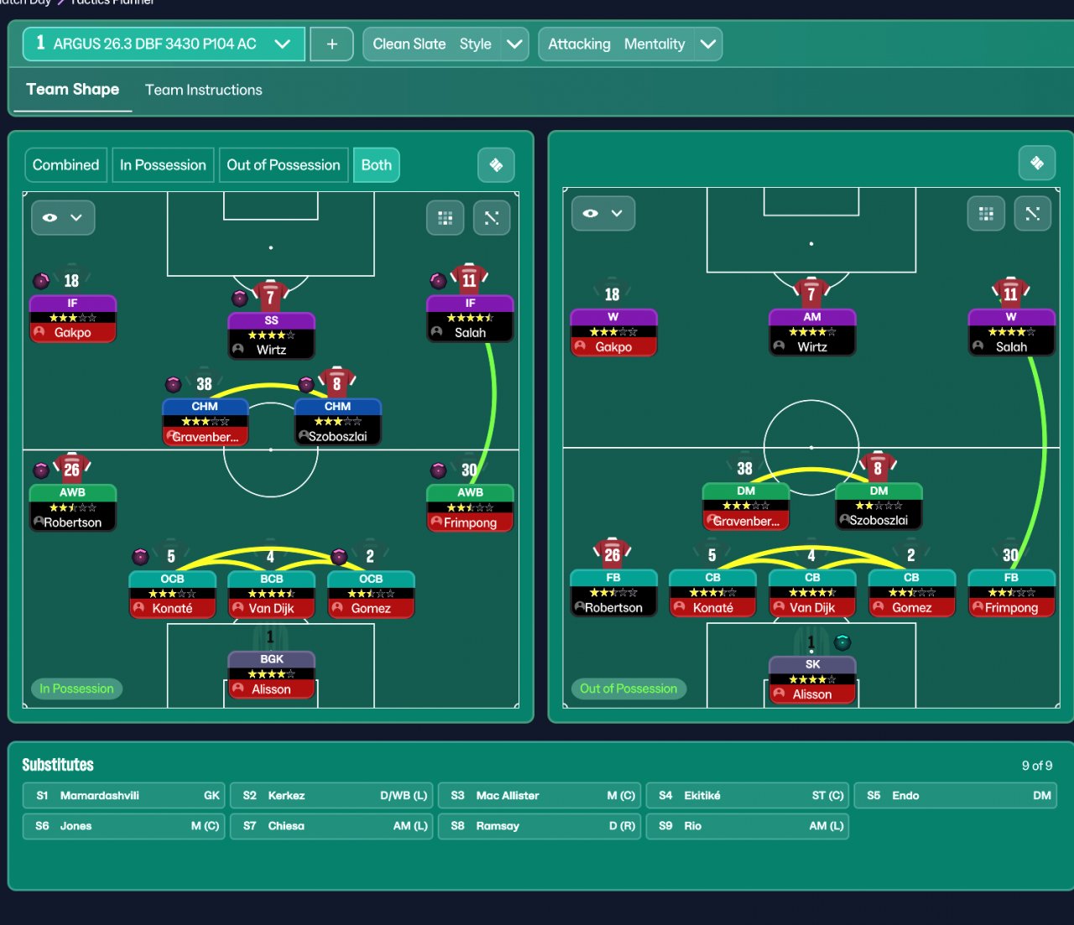Viewport: 1074px width, 925px height.
Task: Click the number 7 shirt above Wirtz's AM card
Action: [x=811, y=293]
